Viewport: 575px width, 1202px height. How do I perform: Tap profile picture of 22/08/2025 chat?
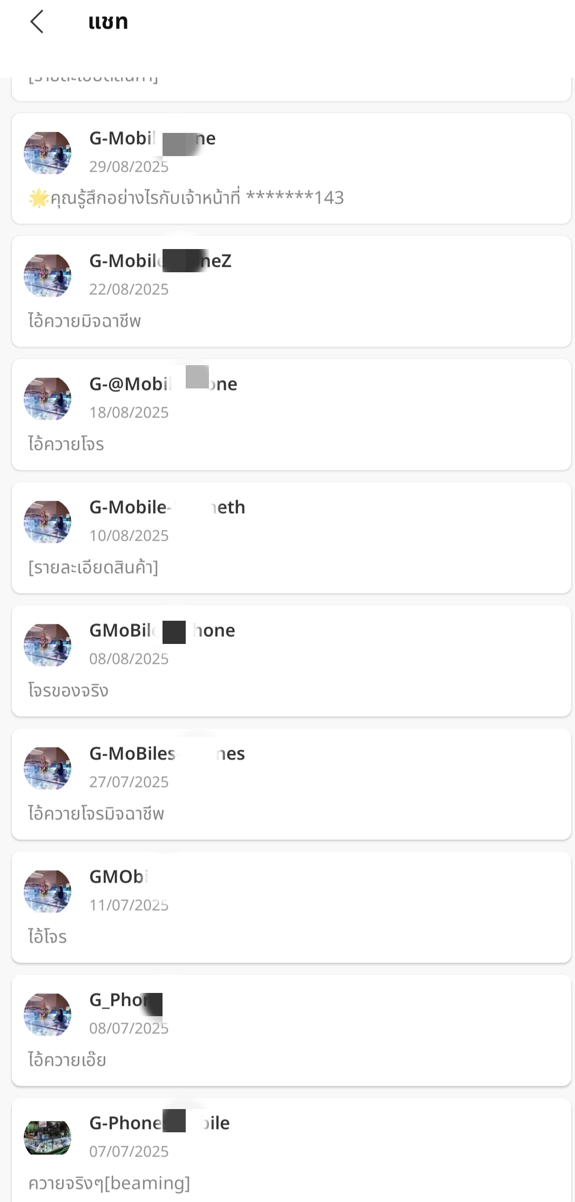48,276
